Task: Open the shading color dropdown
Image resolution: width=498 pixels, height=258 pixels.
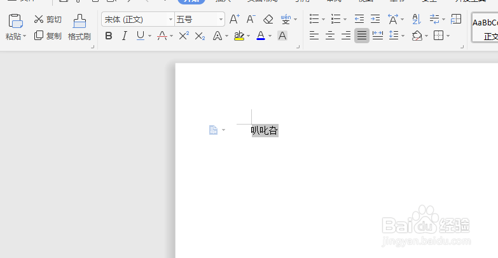Action: pyautogui.click(x=427, y=36)
